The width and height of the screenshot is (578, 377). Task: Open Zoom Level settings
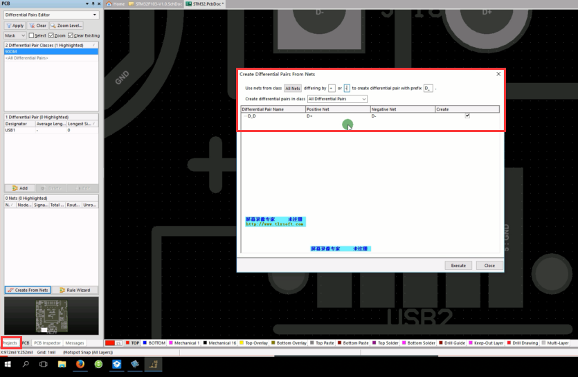tap(66, 26)
